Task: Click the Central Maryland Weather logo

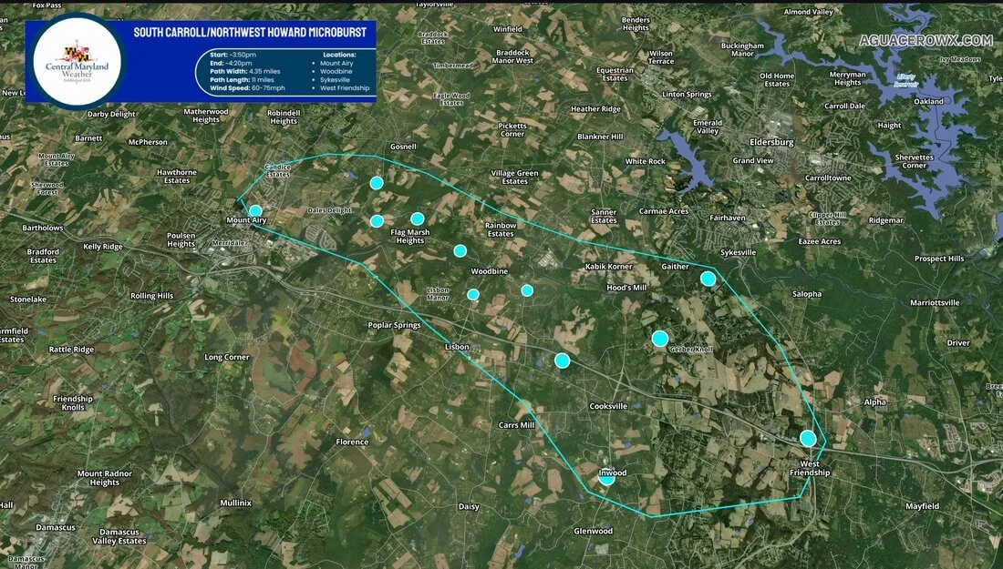Action: click(x=77, y=61)
